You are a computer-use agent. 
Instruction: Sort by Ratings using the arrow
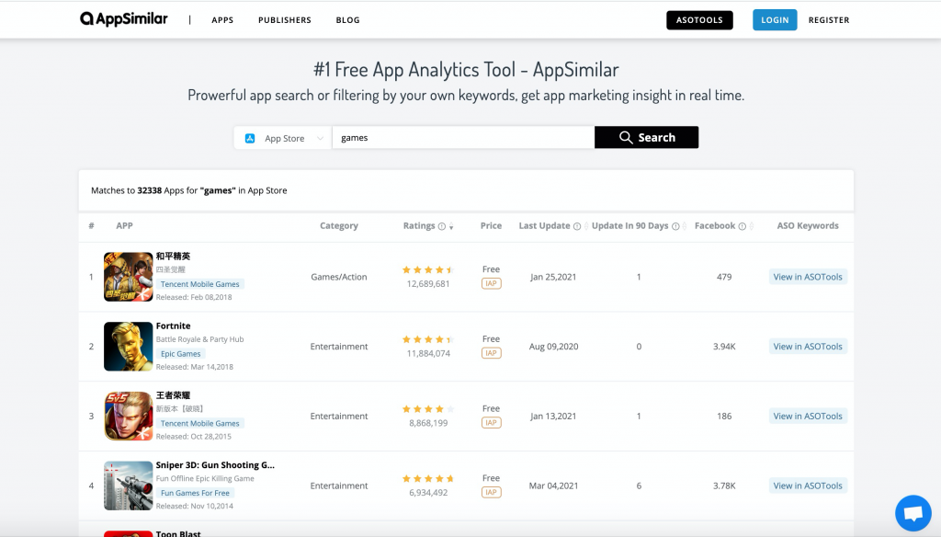[451, 227]
